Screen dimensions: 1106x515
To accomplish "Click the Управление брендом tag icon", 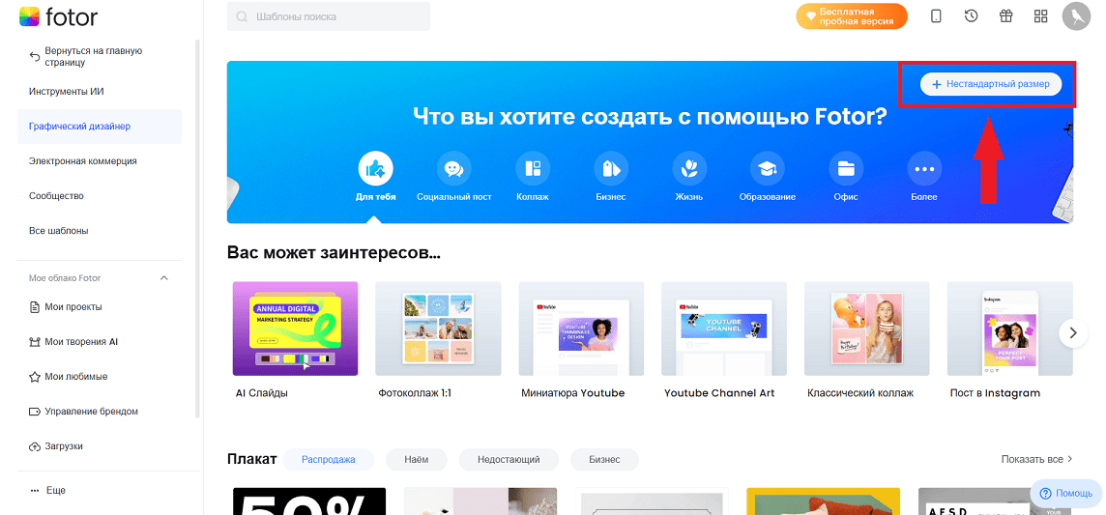I will 35,412.
